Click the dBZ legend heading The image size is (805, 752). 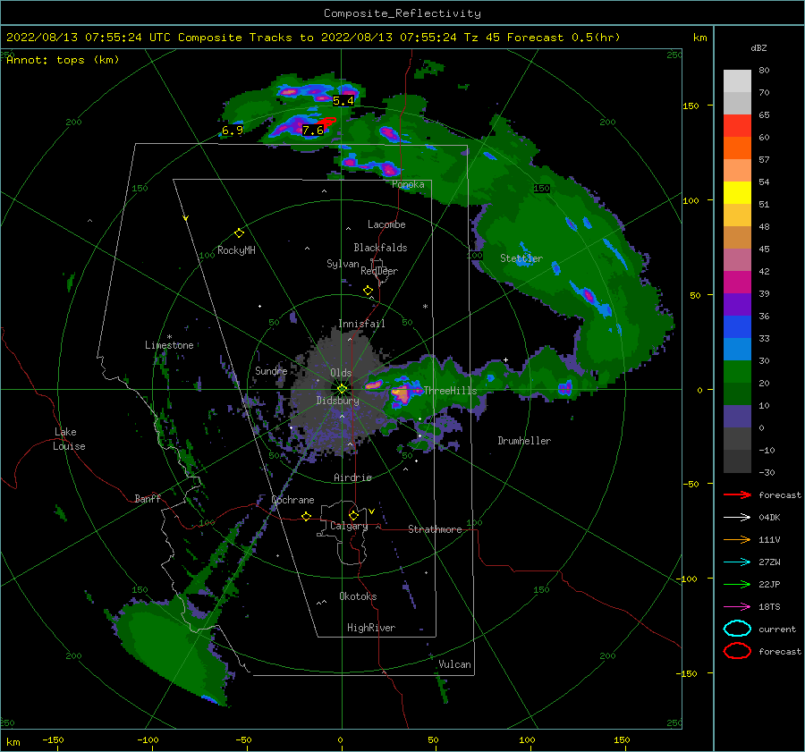coord(758,47)
